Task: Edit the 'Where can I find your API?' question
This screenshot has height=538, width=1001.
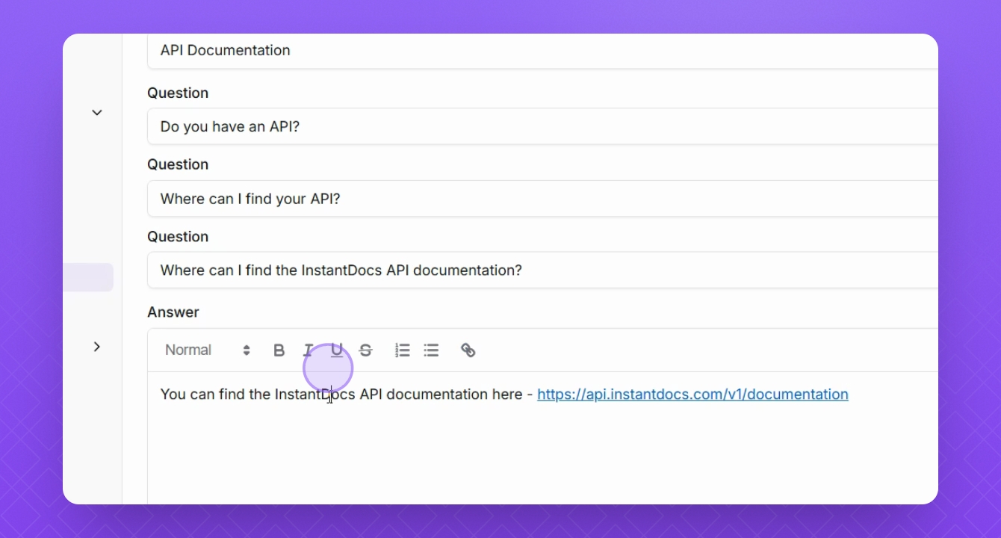Action: click(x=542, y=199)
